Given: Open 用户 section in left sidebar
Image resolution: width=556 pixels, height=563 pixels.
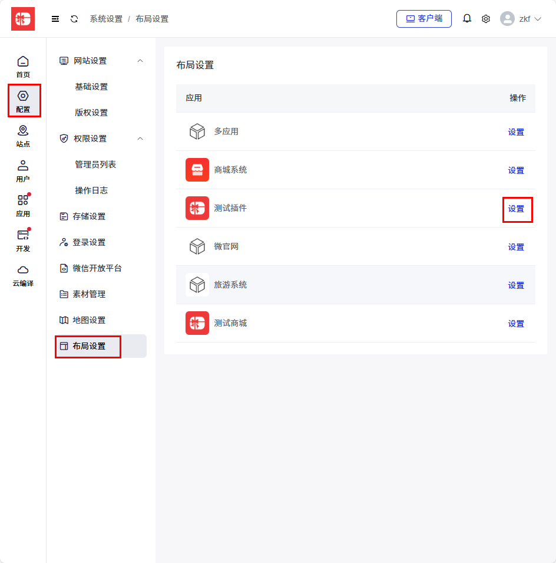Looking at the screenshot, I should [x=23, y=170].
